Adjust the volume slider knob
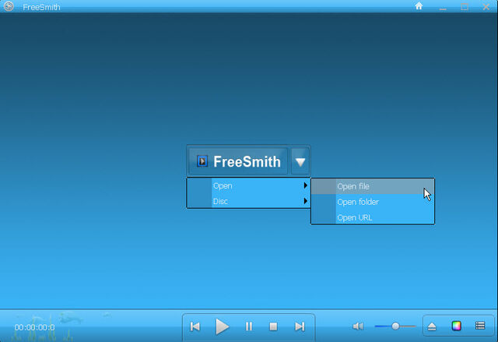The width and height of the screenshot is (498, 342). (x=395, y=326)
